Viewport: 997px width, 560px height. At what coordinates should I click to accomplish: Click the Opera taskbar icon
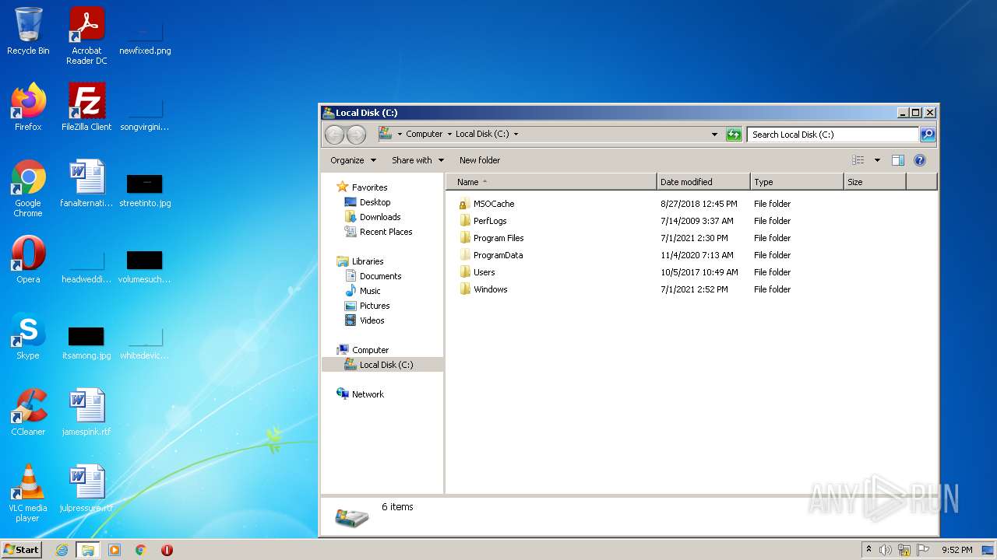click(167, 550)
